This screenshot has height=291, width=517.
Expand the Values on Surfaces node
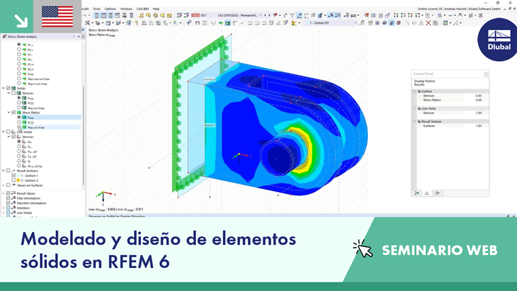(3, 185)
